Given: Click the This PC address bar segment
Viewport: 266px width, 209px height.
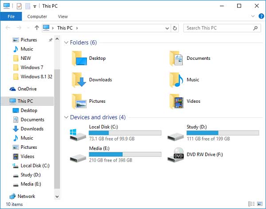Looking at the screenshot, I should point(65,28).
